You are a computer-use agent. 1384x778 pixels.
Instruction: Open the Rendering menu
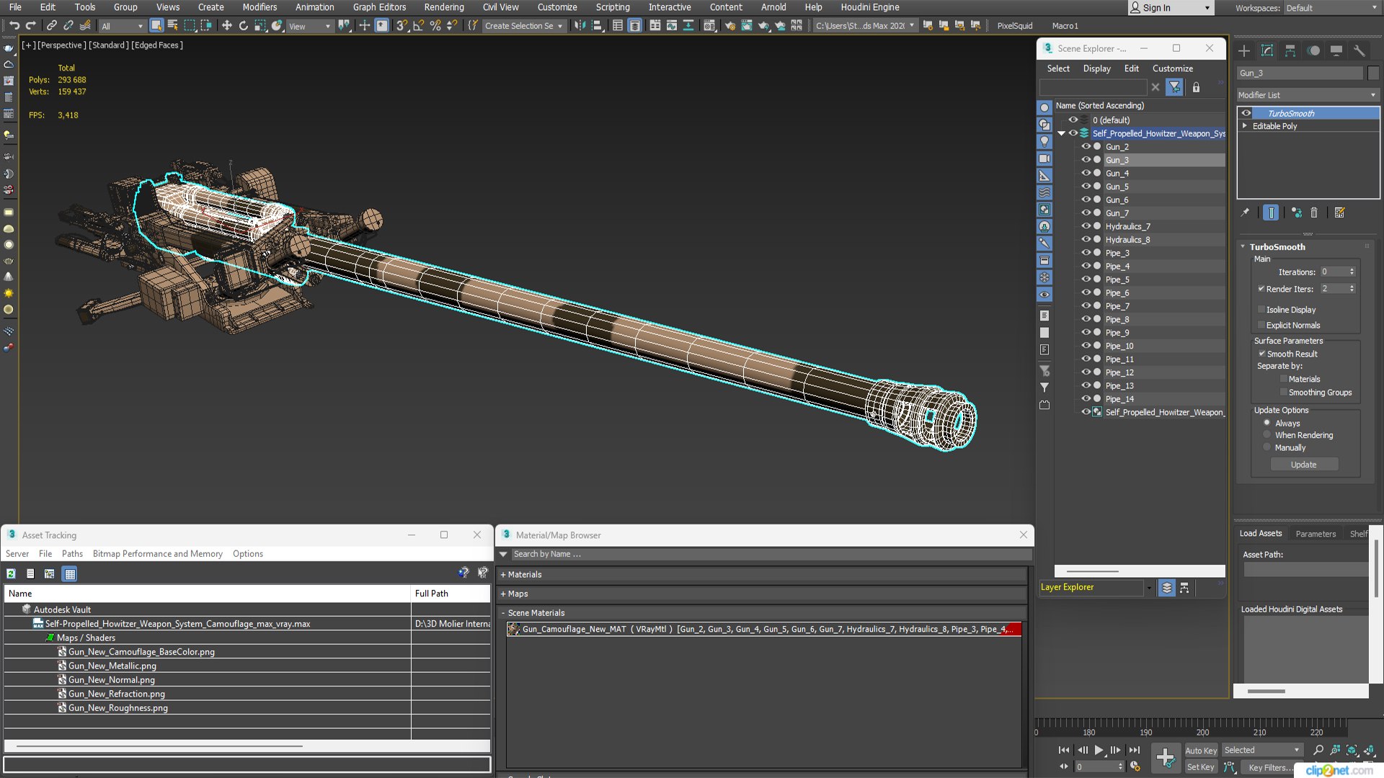coord(444,7)
